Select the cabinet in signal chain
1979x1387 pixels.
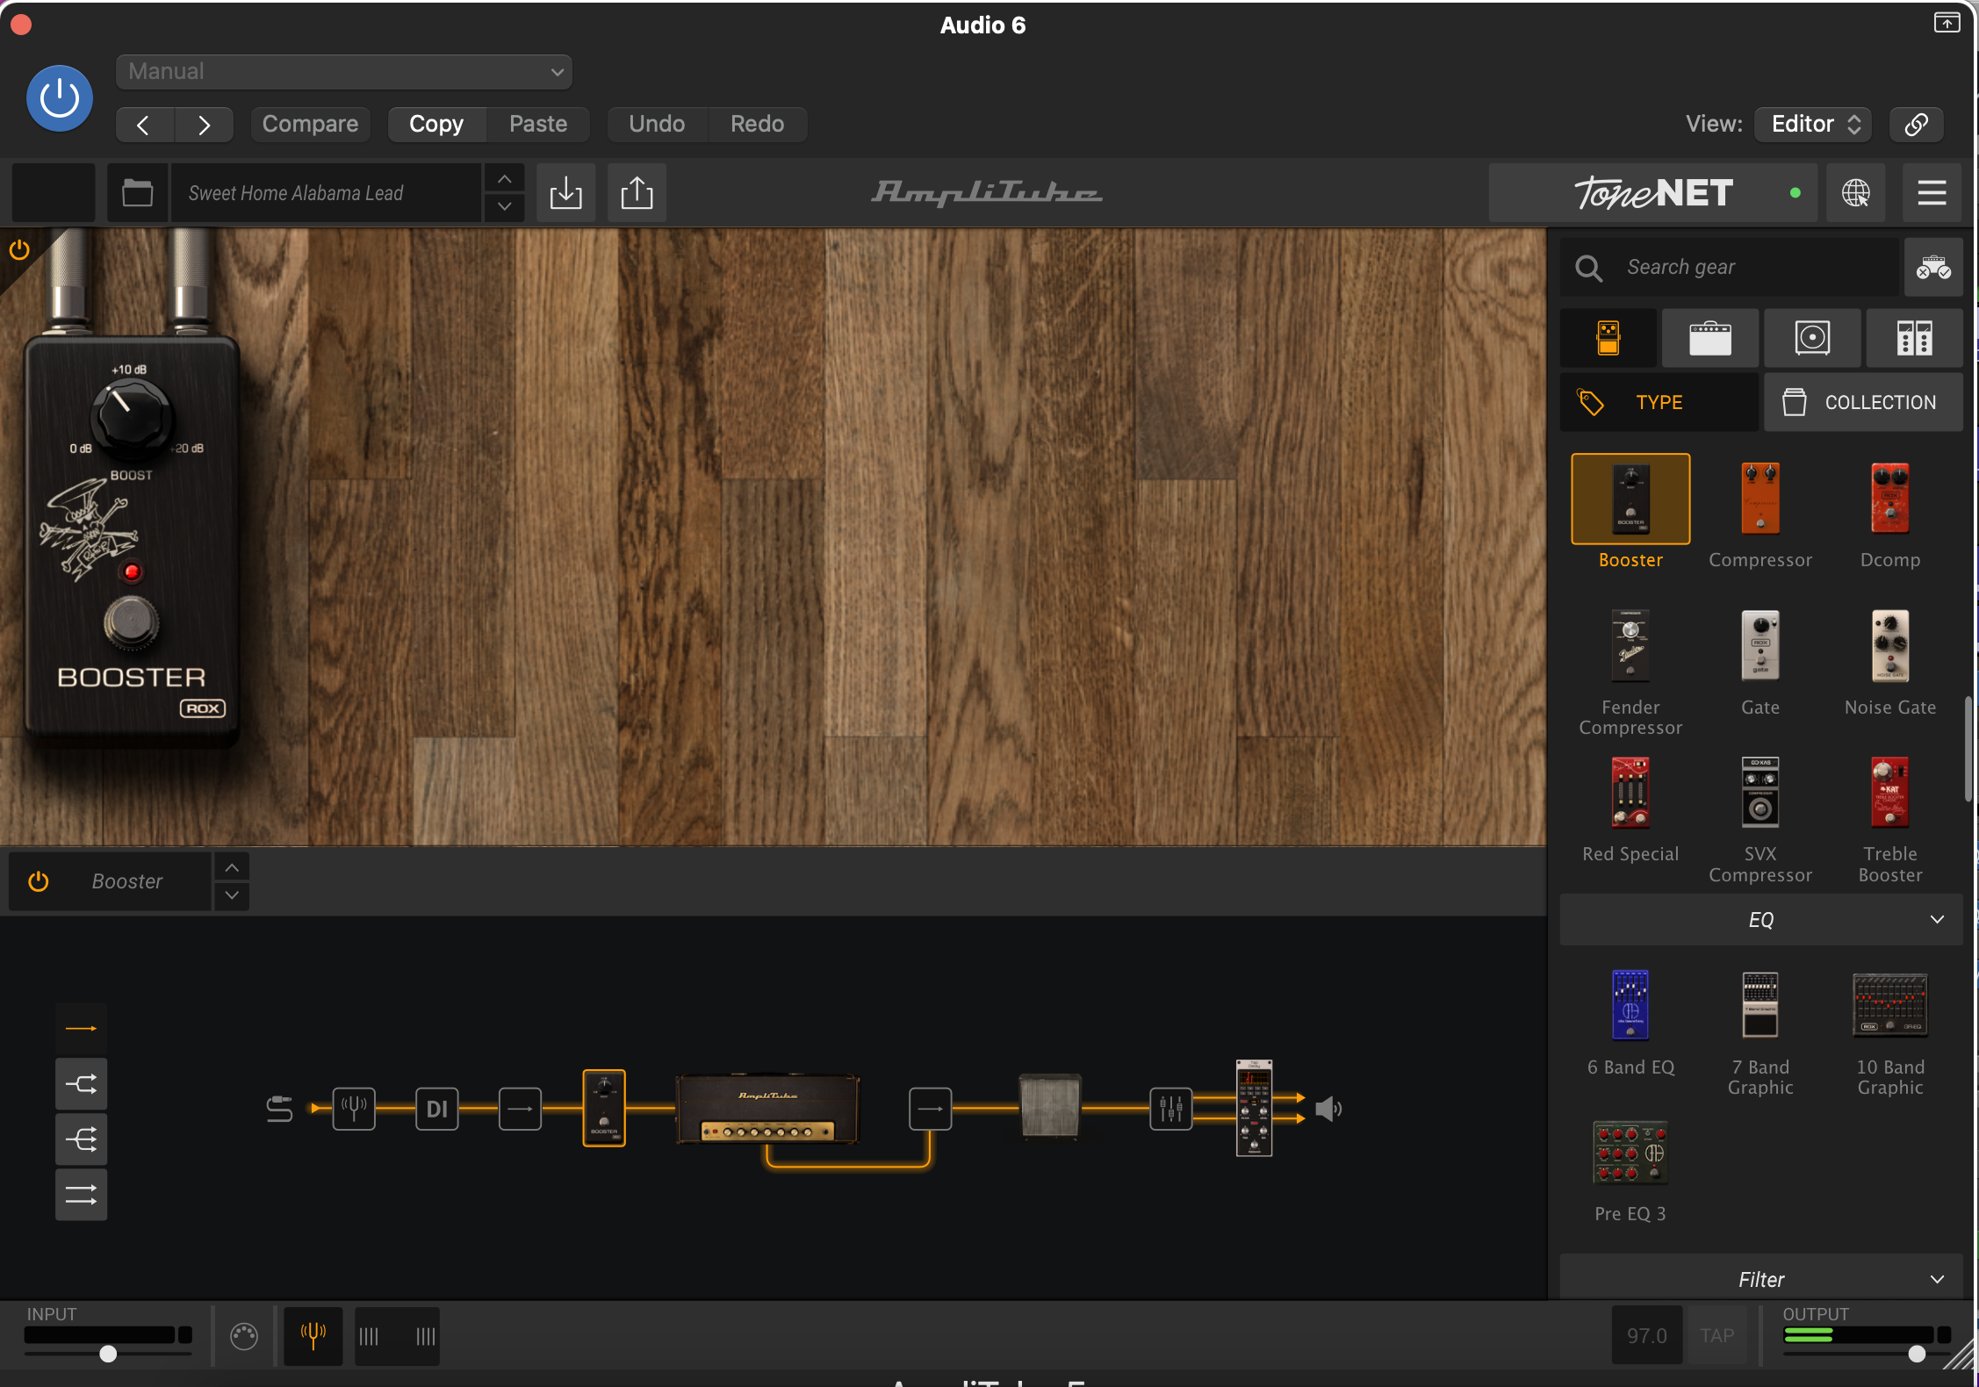[x=1050, y=1106]
